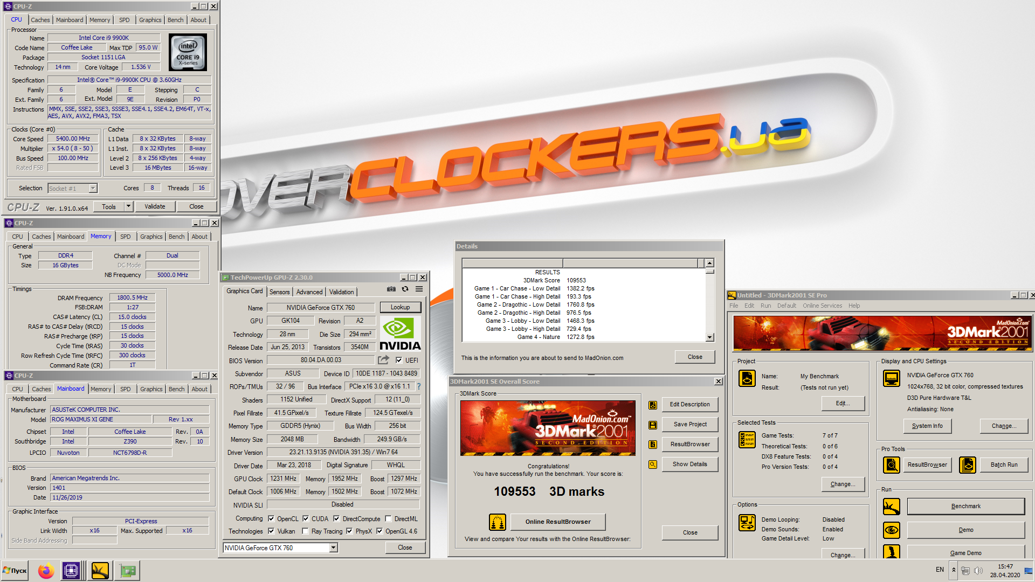Toggle the DirectCompute checkbox
The height and width of the screenshot is (582, 1035).
tap(336, 519)
